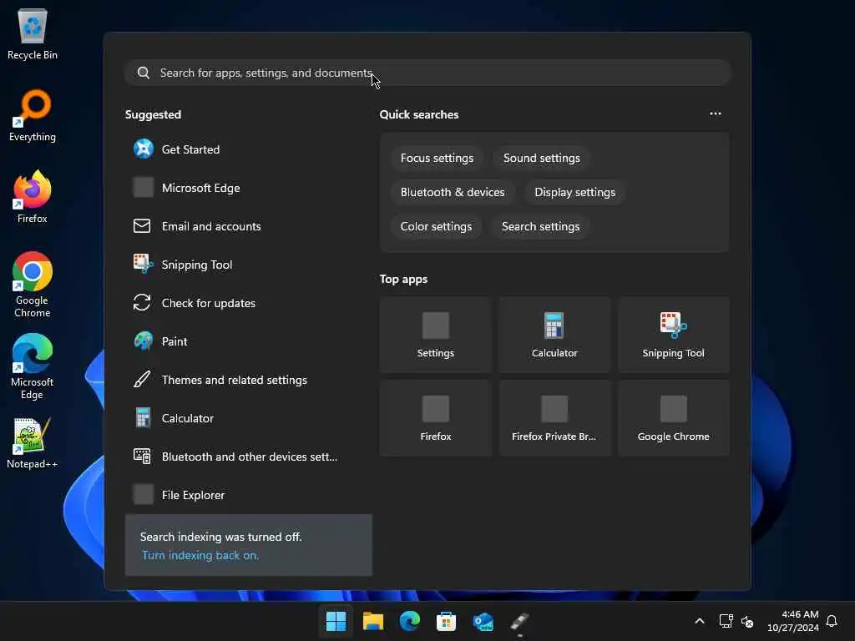Viewport: 855px width, 641px height.
Task: Open the Recycle Bin desktop icon
Action: (x=33, y=34)
